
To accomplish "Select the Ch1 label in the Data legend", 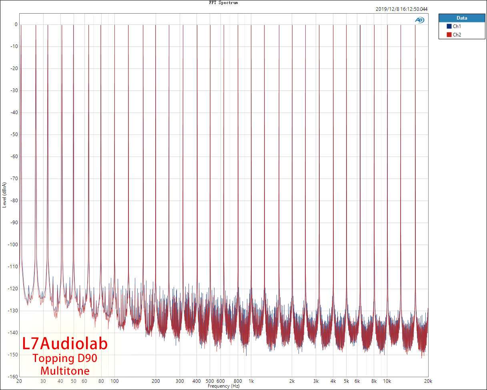I will click(457, 26).
